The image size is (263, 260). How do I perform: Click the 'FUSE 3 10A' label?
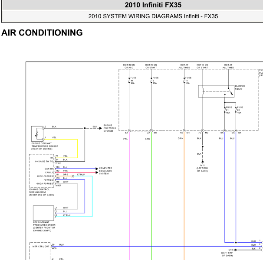tap(155, 81)
